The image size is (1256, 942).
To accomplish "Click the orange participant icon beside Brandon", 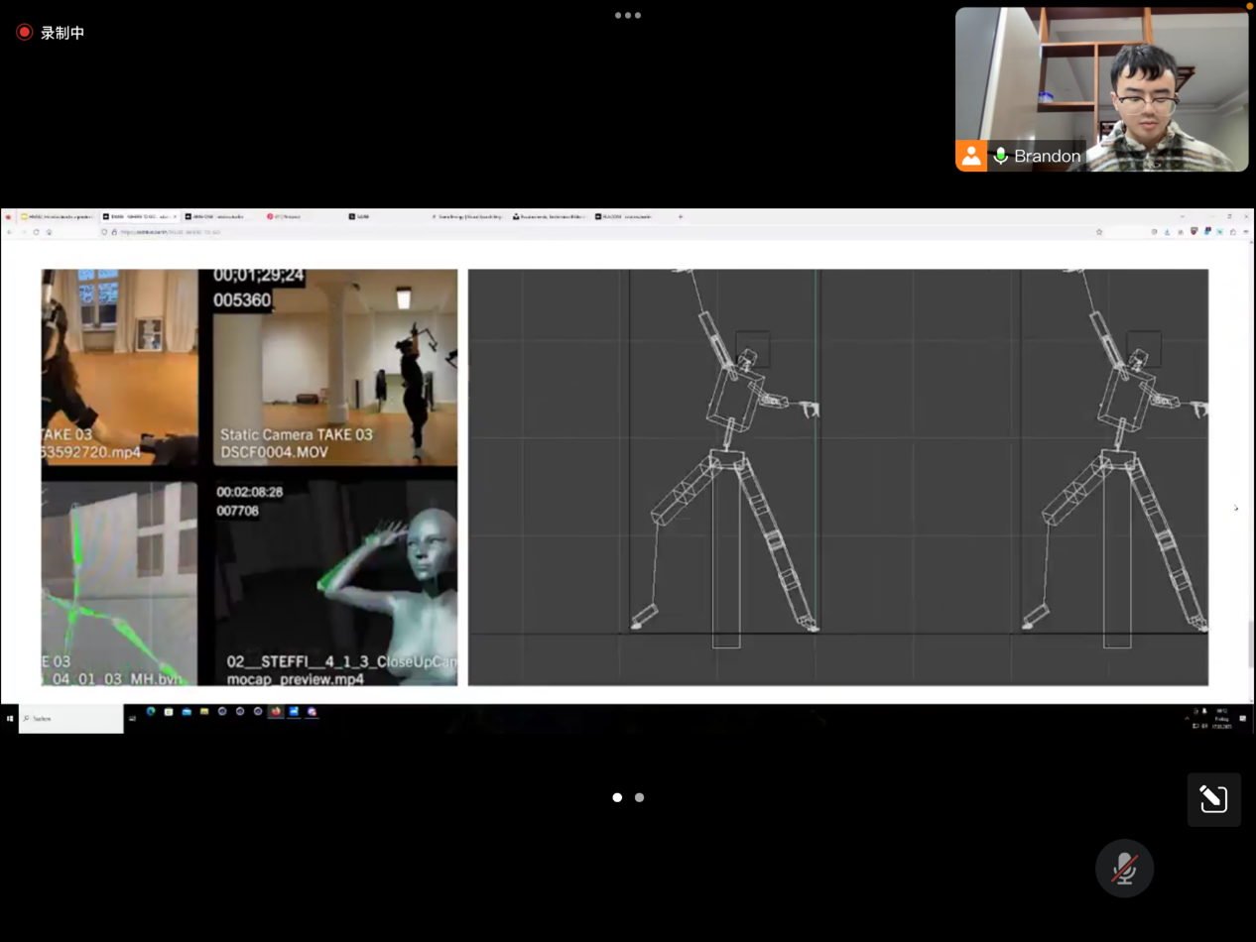I will point(971,156).
